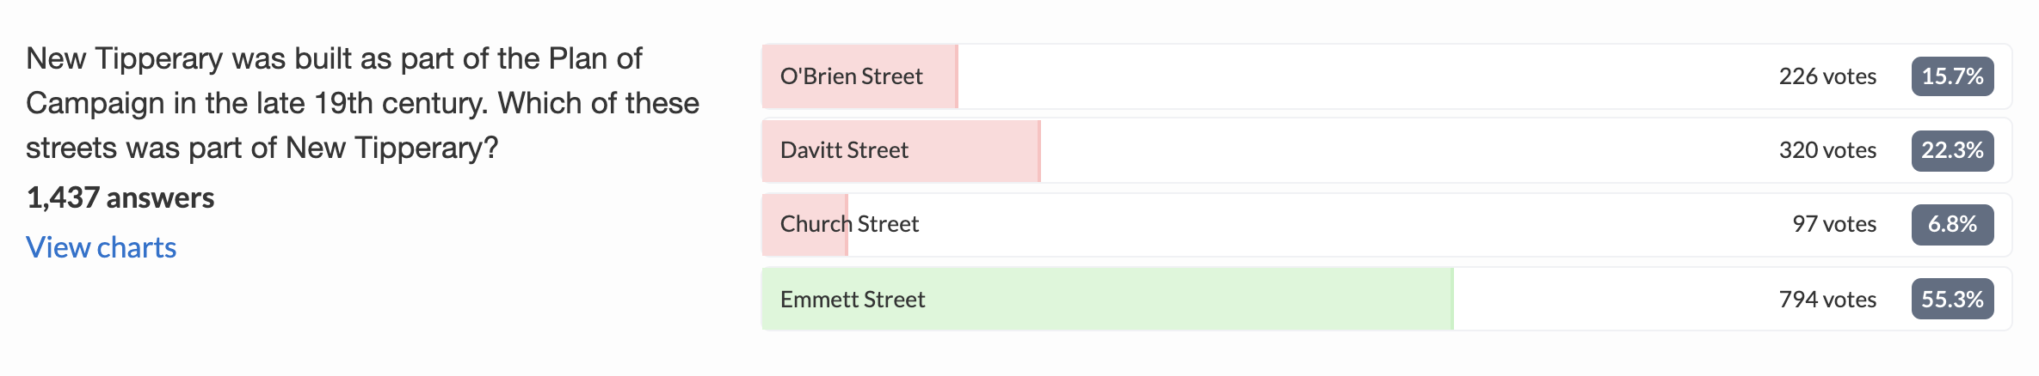Click the red Church Street progress bar
The width and height of the screenshot is (2039, 376).
(805, 224)
